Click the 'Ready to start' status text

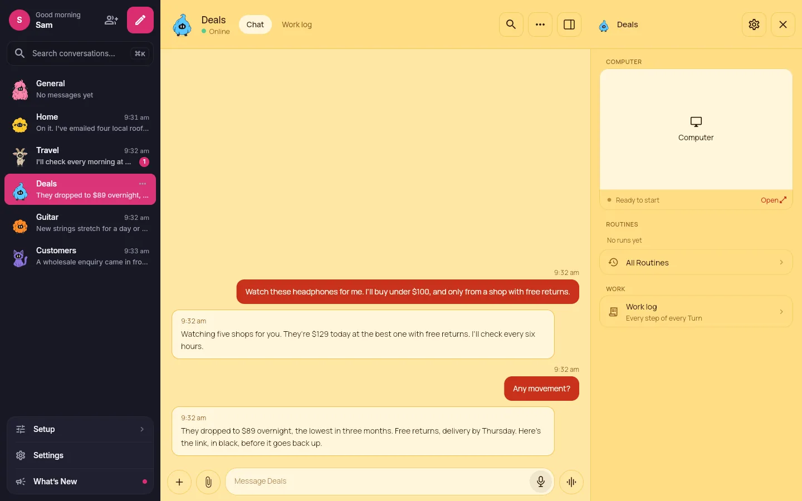click(x=637, y=200)
